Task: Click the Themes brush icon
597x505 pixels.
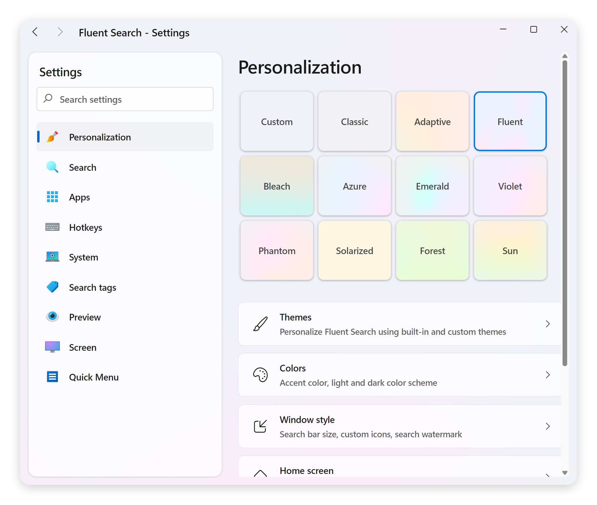Action: [x=260, y=324]
